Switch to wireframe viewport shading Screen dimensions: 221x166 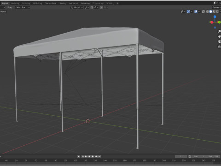point(208,12)
